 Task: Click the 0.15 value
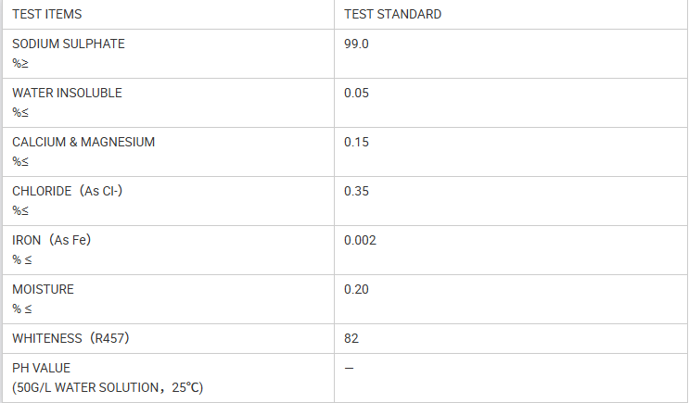pyautogui.click(x=356, y=143)
